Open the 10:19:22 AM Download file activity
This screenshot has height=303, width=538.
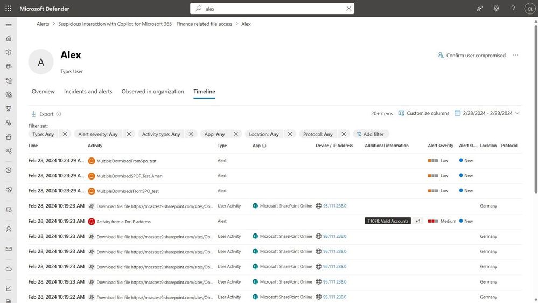tap(155, 297)
